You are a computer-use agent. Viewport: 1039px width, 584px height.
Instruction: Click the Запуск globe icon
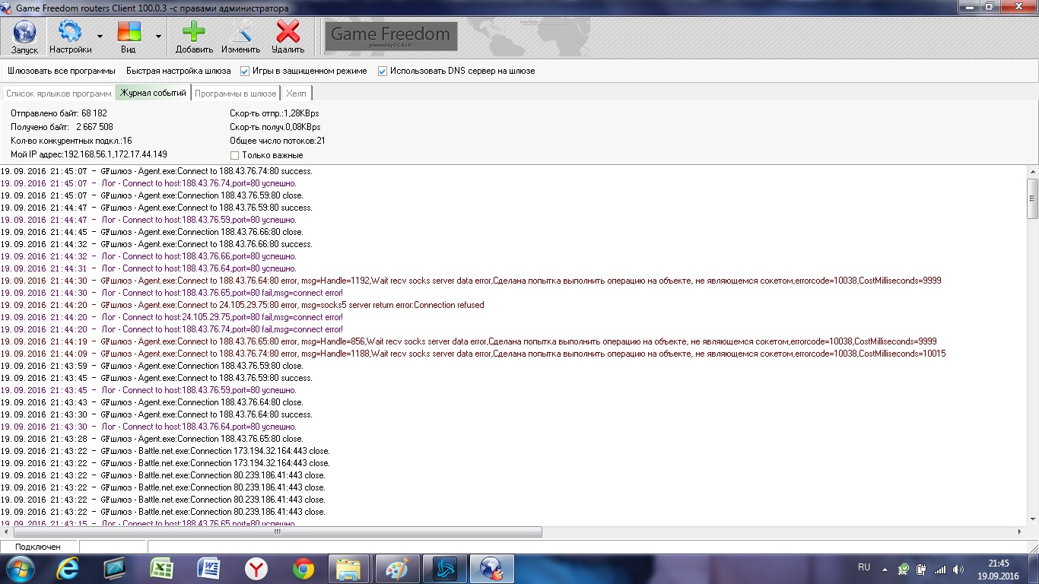(x=24, y=36)
